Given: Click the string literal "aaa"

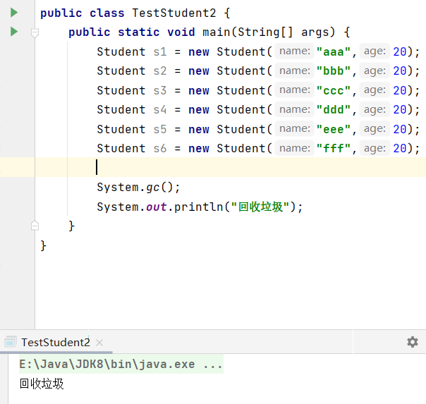Looking at the screenshot, I should click(x=334, y=51).
